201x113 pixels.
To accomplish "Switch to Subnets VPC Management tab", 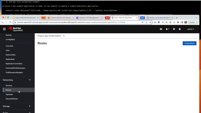I will tap(90, 18).
